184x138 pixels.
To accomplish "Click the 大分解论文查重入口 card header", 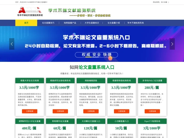I will pos(91,121).
